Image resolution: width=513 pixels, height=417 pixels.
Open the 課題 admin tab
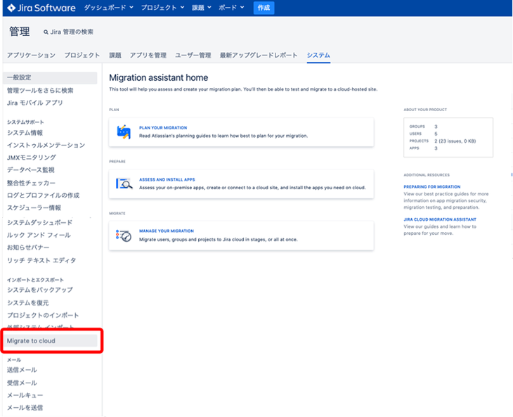pyautogui.click(x=115, y=56)
